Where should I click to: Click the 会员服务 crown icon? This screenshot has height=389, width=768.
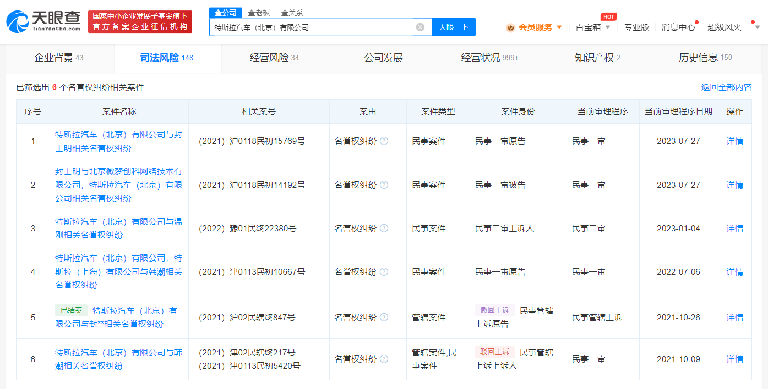point(510,27)
